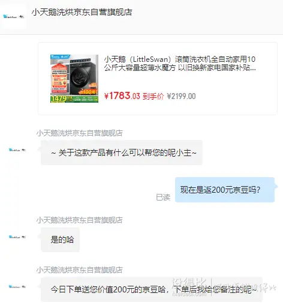
Task: Click sender name above greeting message
Action: (x=79, y=133)
